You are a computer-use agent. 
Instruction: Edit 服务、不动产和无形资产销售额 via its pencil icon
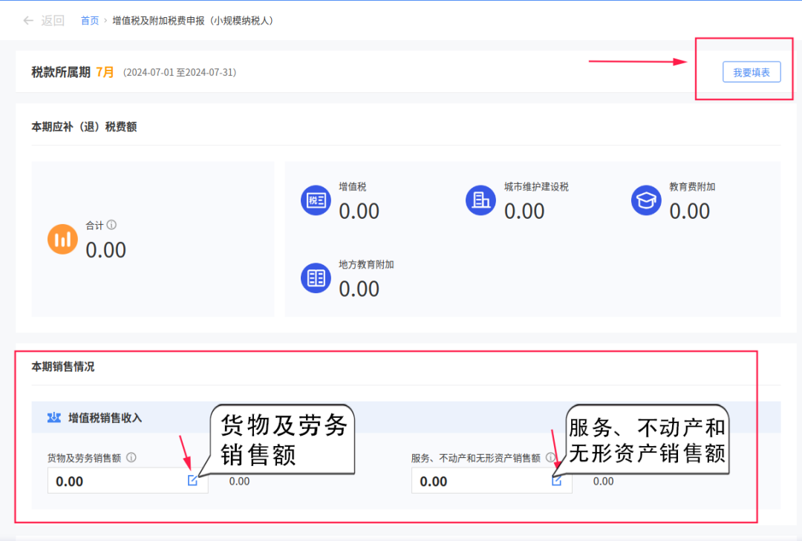tap(556, 481)
